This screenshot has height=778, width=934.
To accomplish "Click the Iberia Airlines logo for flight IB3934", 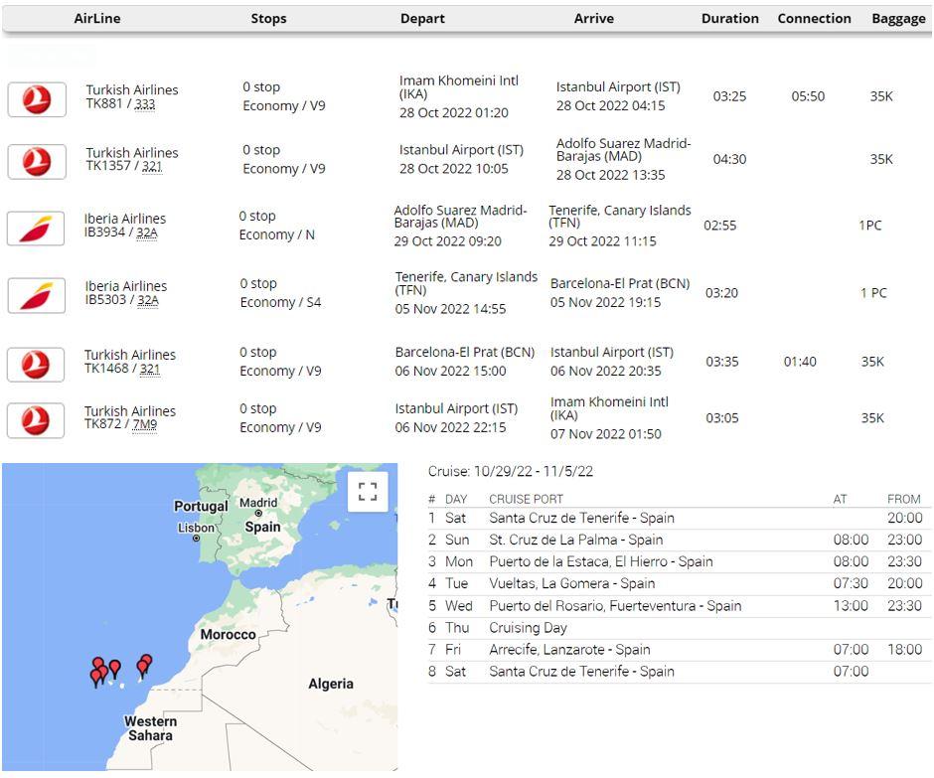I will [x=37, y=228].
